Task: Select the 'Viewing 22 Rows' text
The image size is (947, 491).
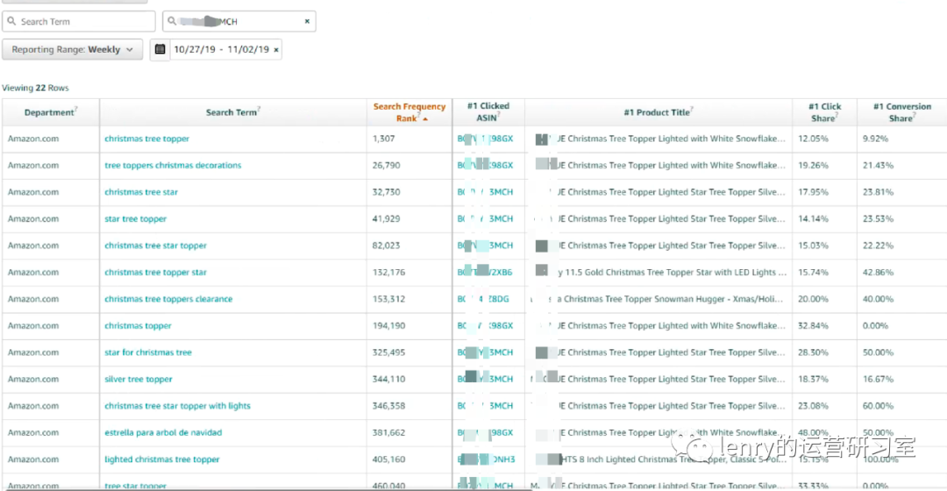Action: (x=35, y=89)
